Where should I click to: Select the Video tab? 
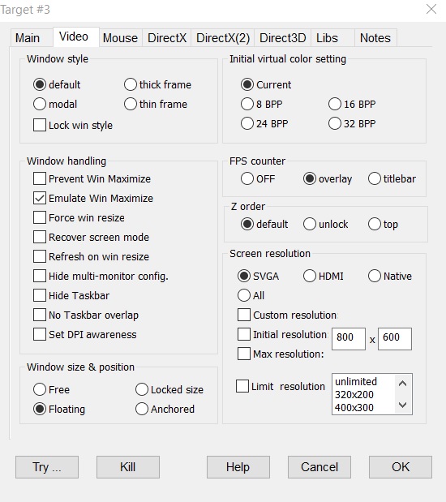76,36
